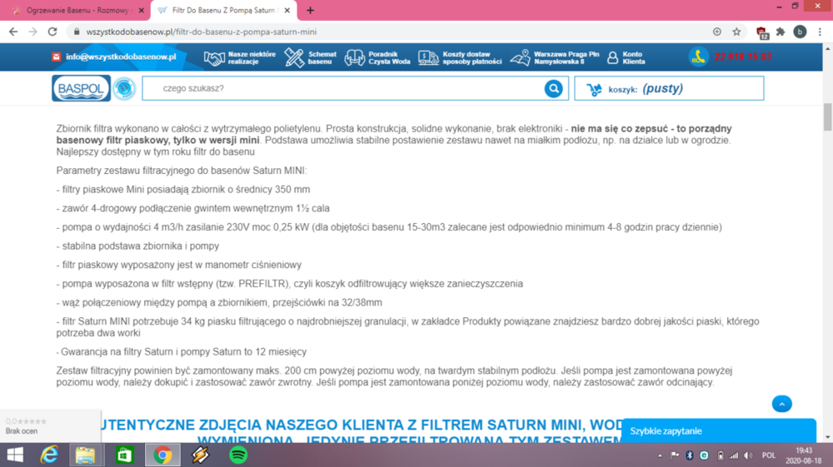This screenshot has height=467, width=833.
Task: Click the lock icon in address bar
Action: coord(77,32)
